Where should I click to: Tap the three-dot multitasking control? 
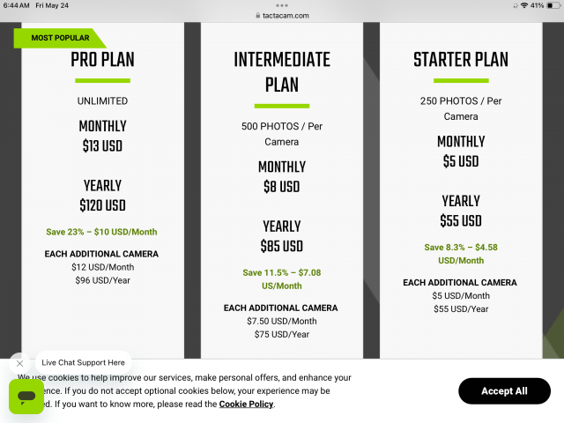point(282,4)
